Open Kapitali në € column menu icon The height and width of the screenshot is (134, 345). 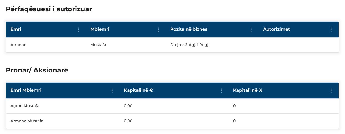[221, 91]
